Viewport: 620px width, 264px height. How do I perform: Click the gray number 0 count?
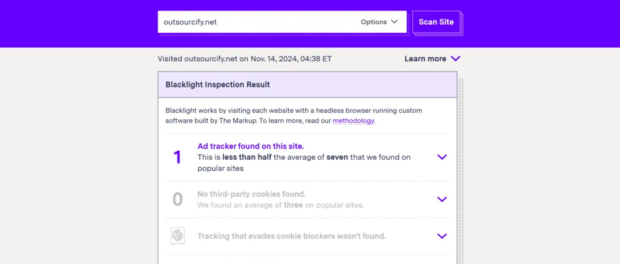(177, 199)
